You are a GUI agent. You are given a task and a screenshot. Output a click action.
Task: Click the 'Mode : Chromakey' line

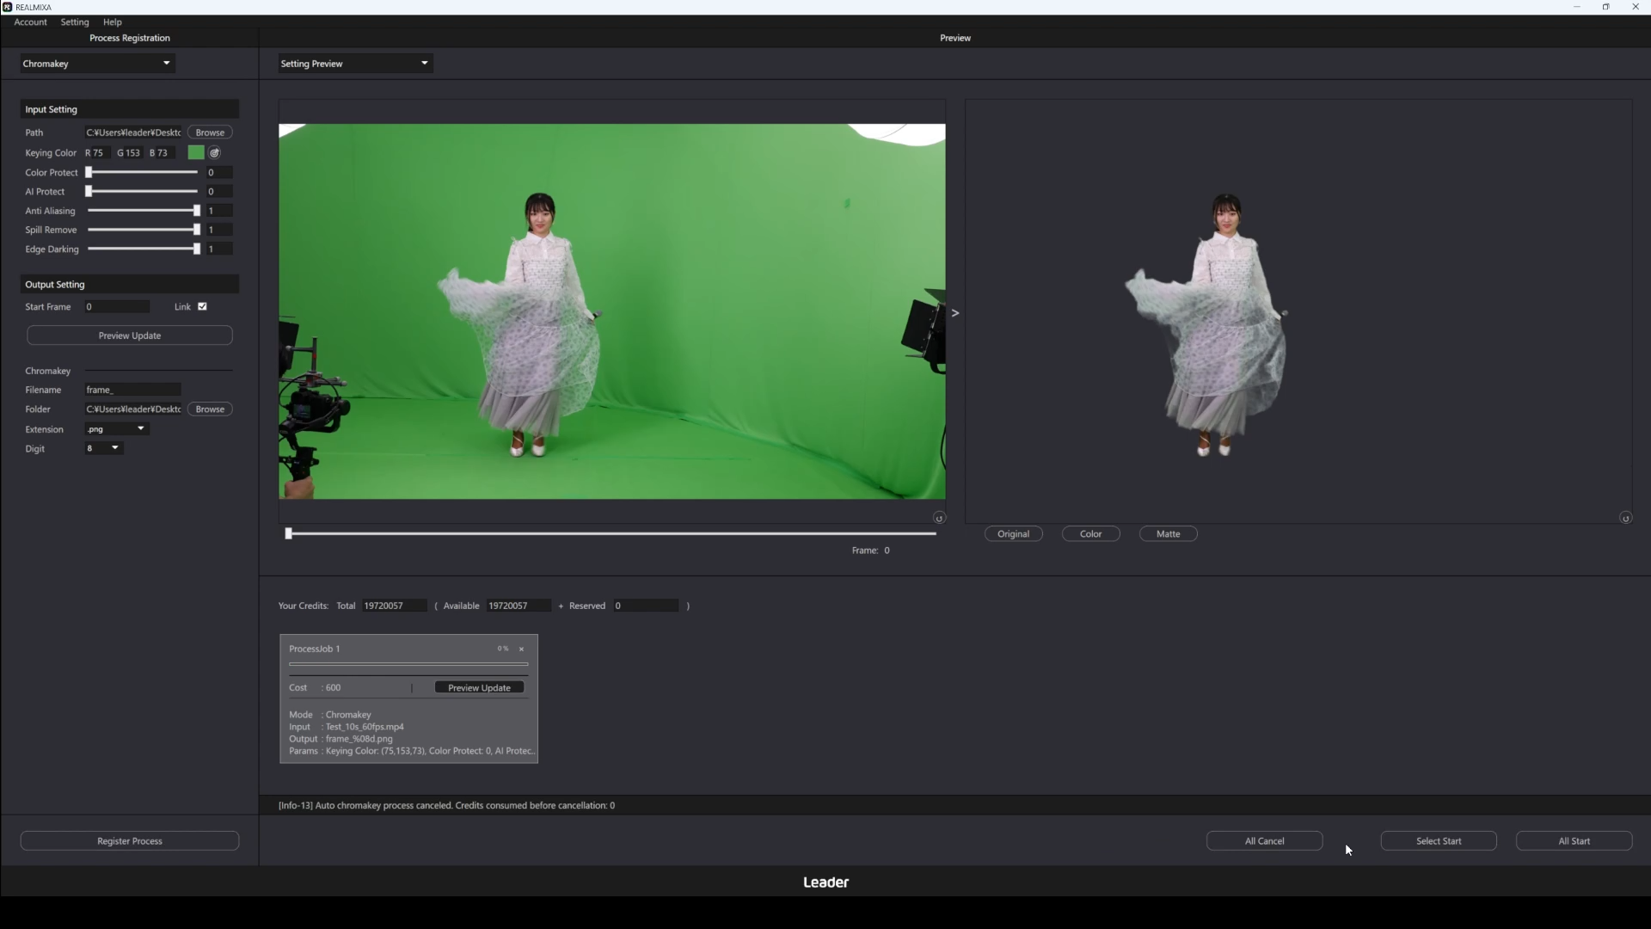330,716
